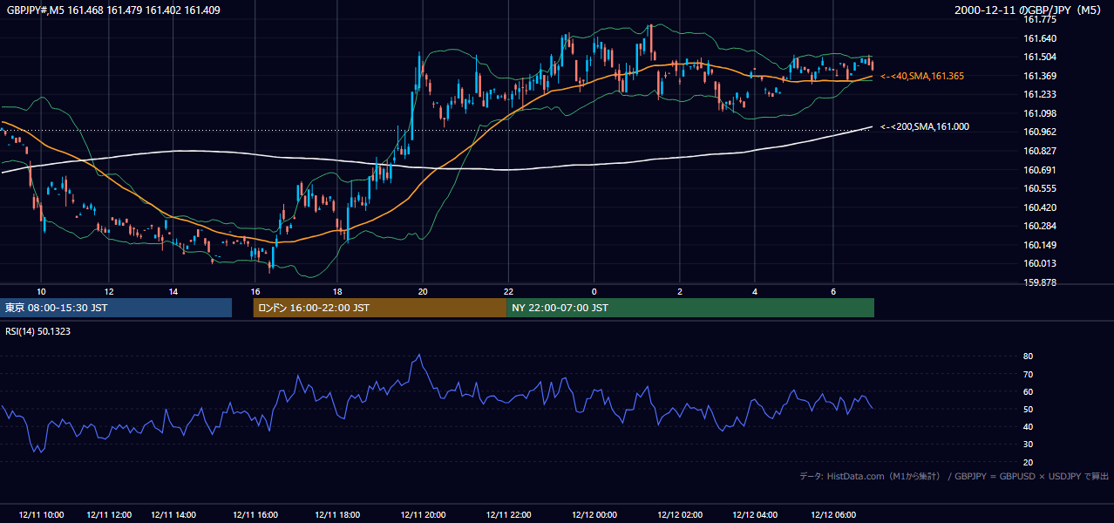Image resolution: width=1114 pixels, height=523 pixels.
Task: Click the bottom time label 12/12 06:00
Action: 834,515
